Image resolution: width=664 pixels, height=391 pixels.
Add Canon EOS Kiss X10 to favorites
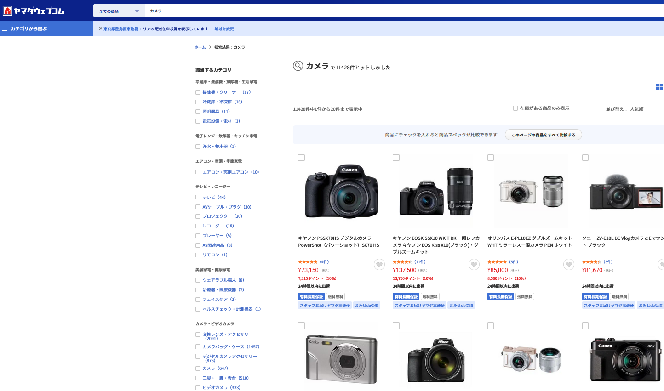pos(474,264)
